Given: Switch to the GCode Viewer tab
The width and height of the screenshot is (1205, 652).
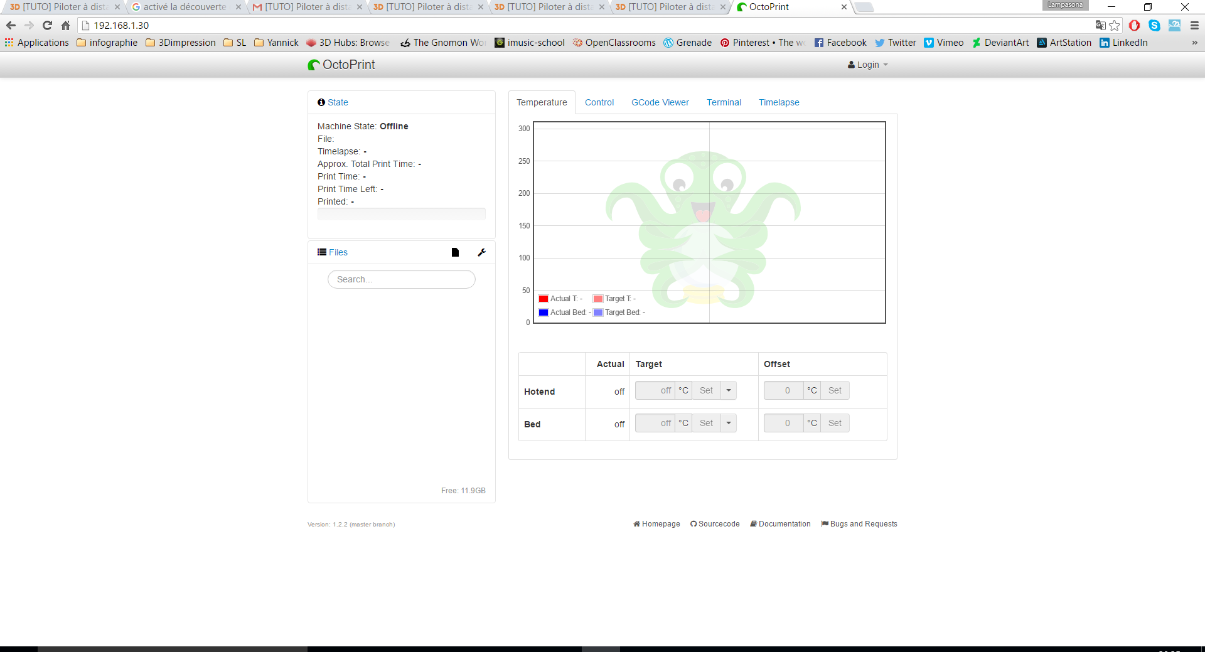Looking at the screenshot, I should tap(660, 102).
